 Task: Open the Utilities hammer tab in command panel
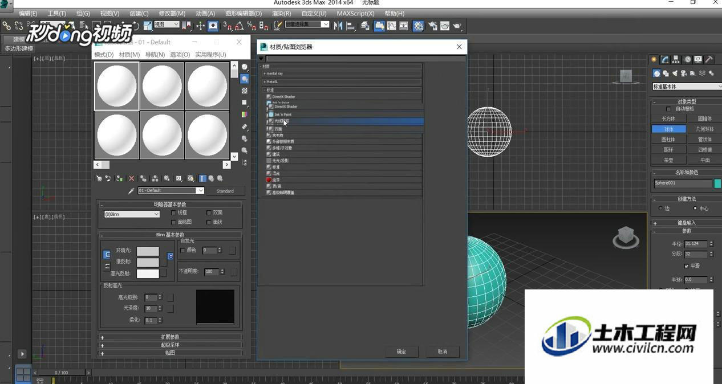click(x=709, y=59)
